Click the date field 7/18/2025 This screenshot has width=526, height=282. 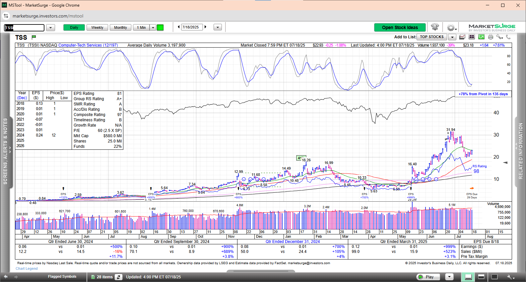tap(192, 27)
